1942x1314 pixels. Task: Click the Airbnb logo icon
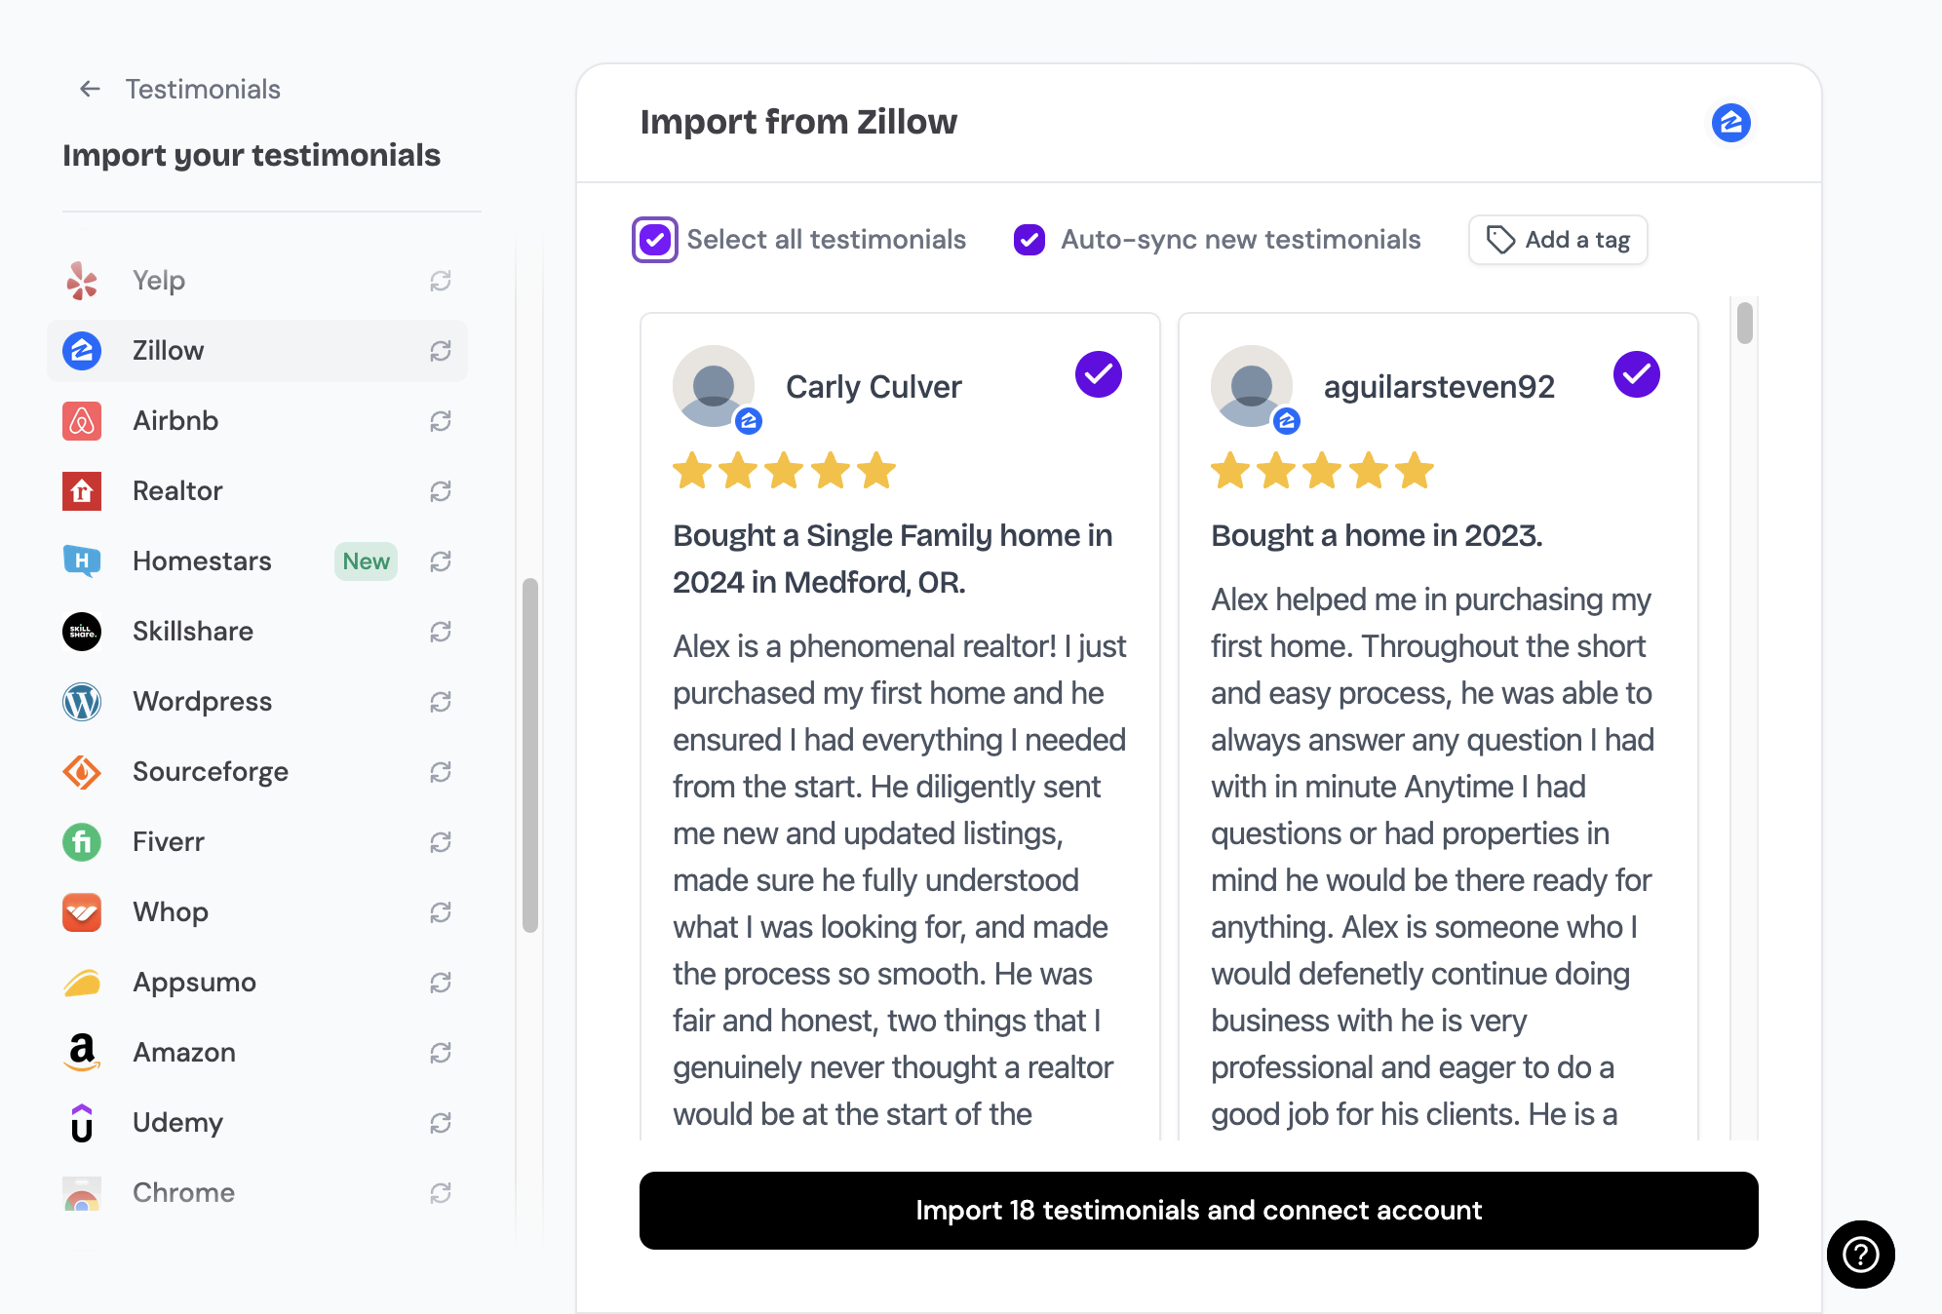(82, 421)
